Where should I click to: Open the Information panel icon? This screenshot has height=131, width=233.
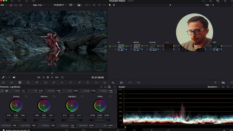point(232,83)
